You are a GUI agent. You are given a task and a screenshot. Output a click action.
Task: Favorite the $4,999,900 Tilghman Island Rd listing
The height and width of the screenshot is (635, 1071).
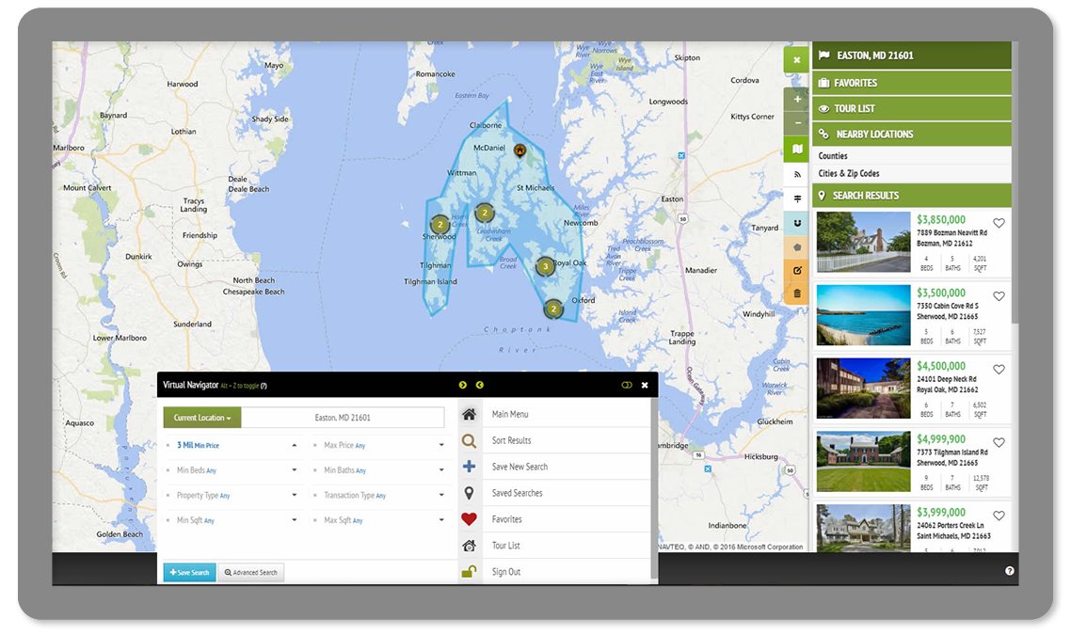[x=999, y=442]
